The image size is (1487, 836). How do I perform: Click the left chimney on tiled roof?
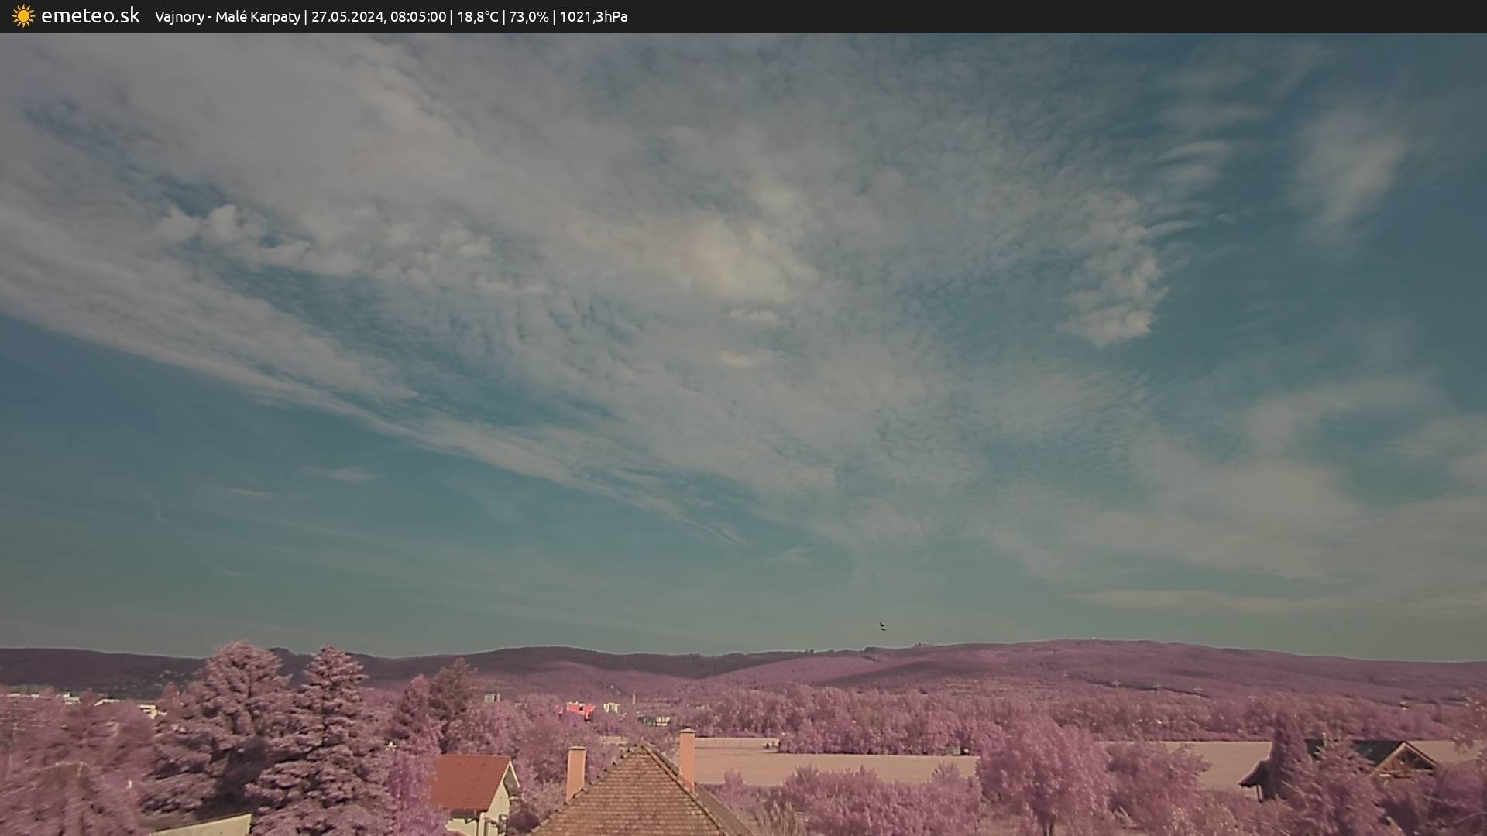575,770
